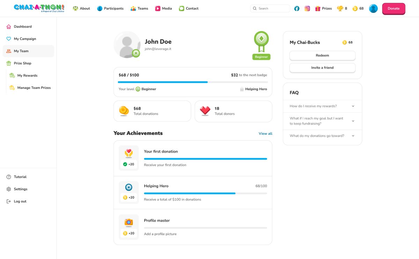
Task: Click the large profile picture
Action: click(127, 45)
